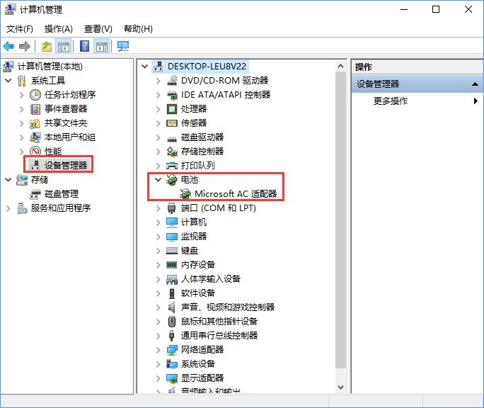
Task: Click the 声音、视频和游戏控制器 speaker icon
Action: point(172,307)
